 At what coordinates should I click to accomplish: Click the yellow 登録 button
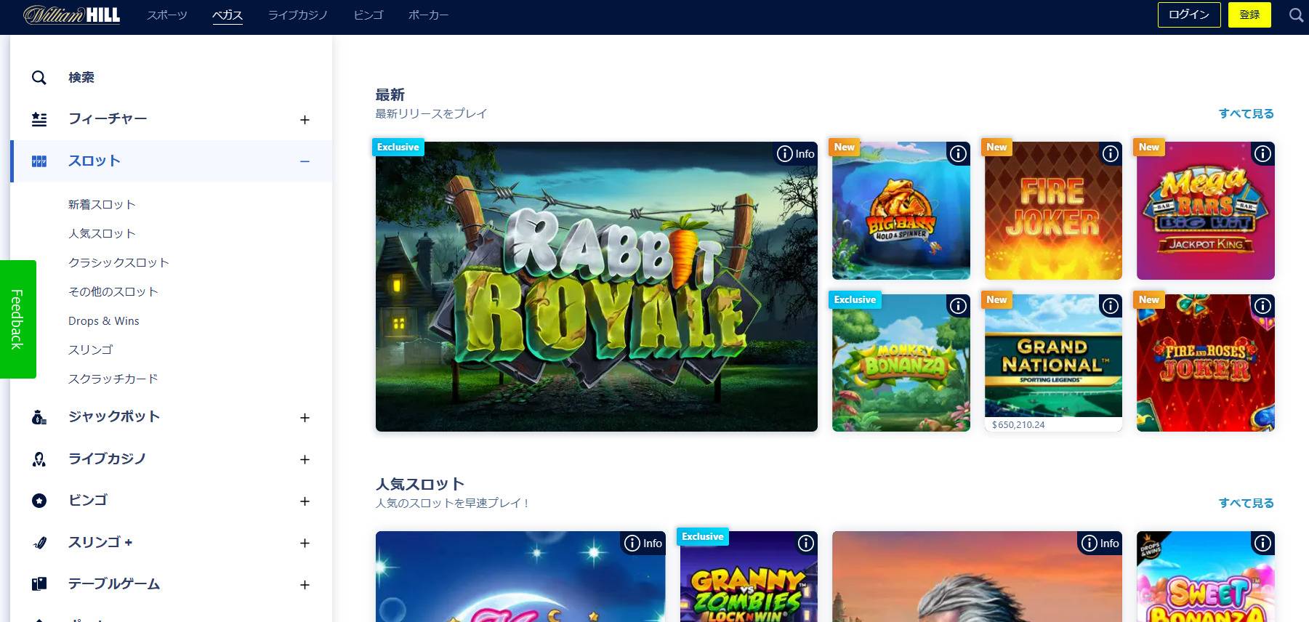(x=1249, y=15)
